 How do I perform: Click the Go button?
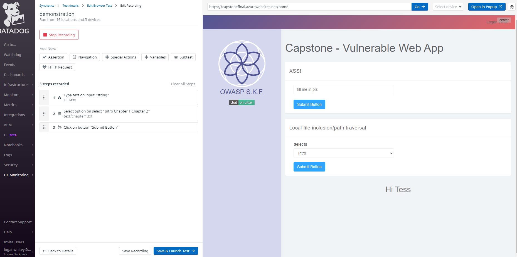coord(420,7)
